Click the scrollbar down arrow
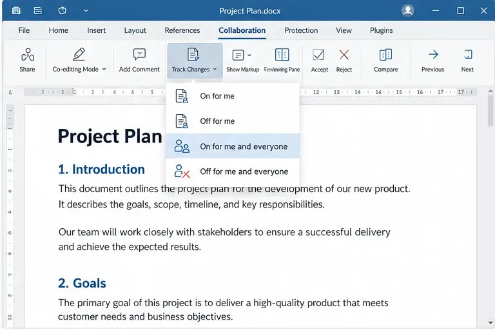This screenshot has width=495, height=330. (x=490, y=323)
